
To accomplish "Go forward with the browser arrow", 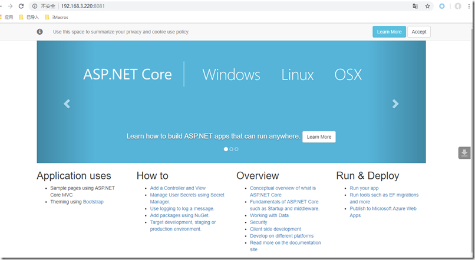I will [10, 6].
